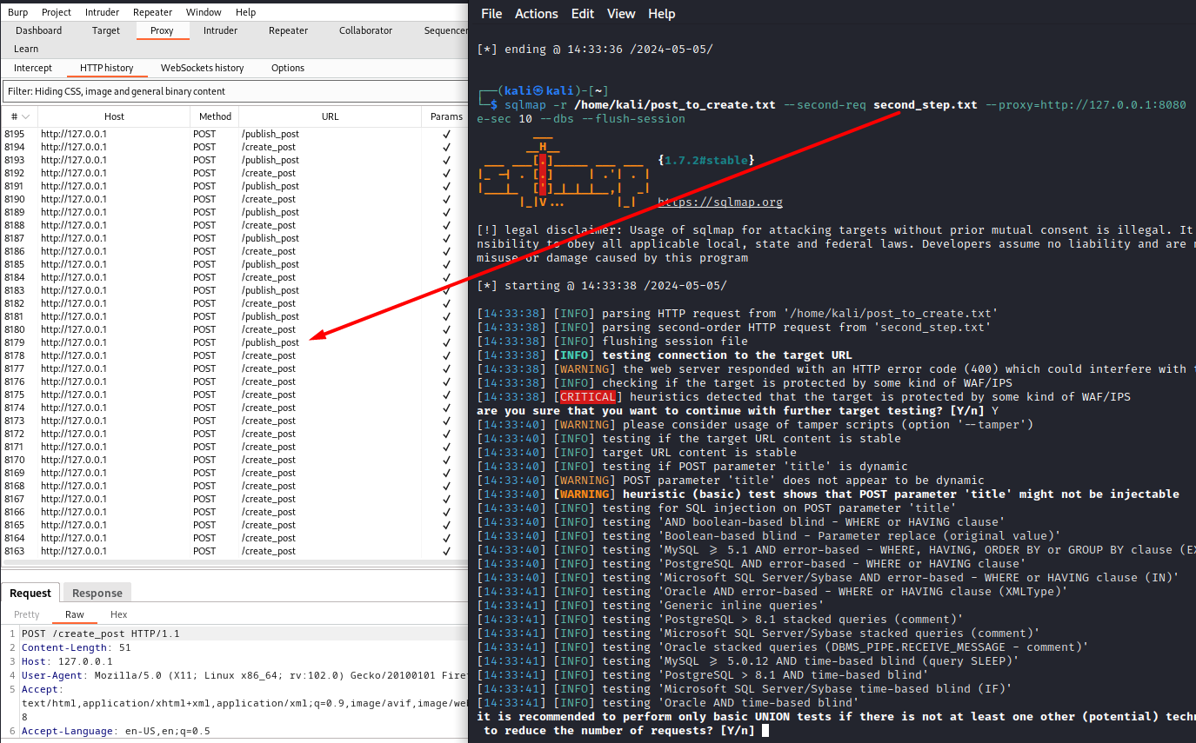This screenshot has height=743, width=1196.
Task: Show the Request tab in message viewer
Action: tap(30, 593)
